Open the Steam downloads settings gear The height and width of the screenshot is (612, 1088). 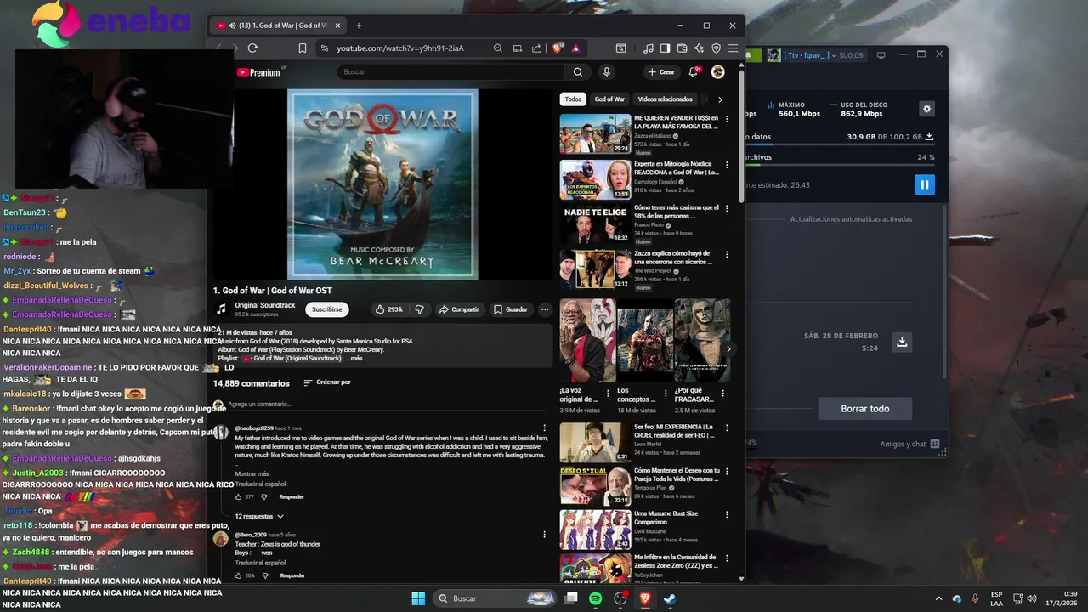(927, 109)
